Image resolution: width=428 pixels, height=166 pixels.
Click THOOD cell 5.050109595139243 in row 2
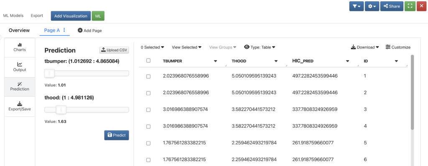tap(254, 93)
